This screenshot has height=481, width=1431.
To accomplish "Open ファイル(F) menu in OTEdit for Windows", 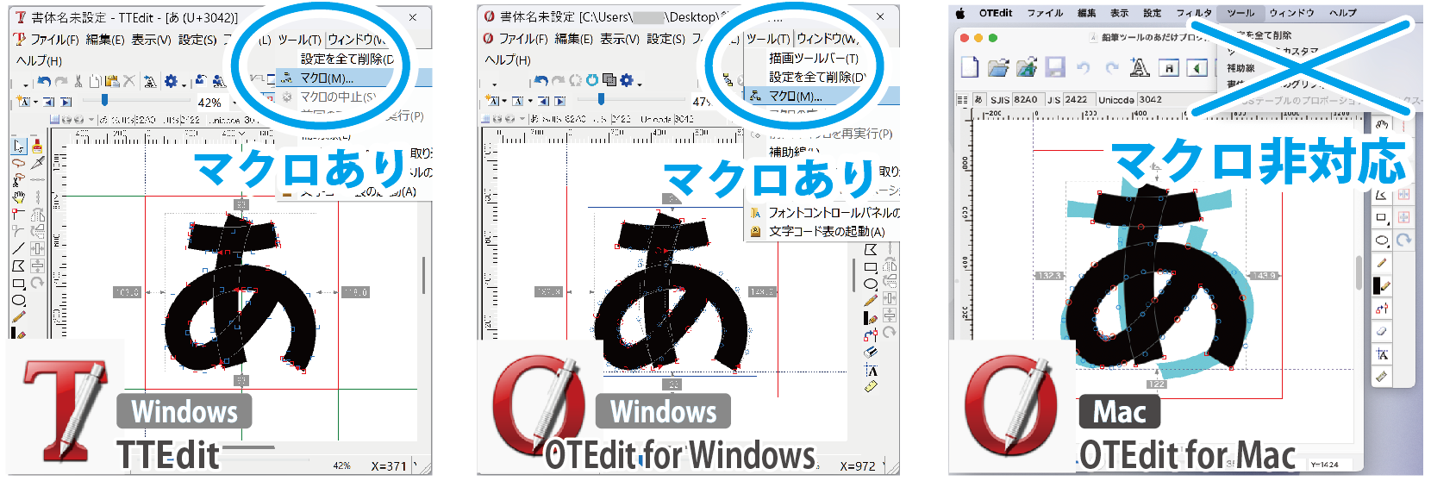I will click(x=523, y=39).
